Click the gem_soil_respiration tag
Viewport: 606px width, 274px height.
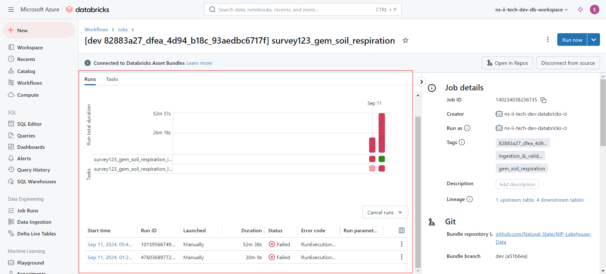tap(522, 168)
